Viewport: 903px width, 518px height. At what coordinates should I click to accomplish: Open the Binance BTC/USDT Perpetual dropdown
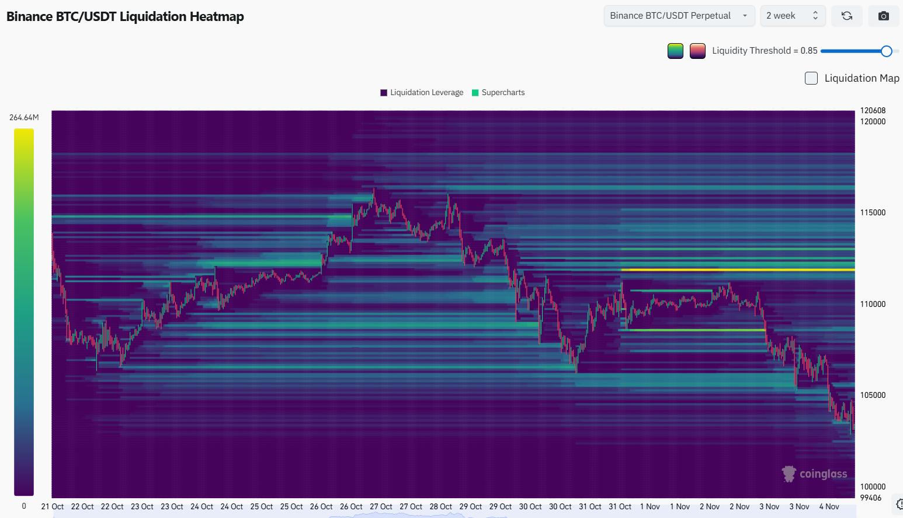coord(679,16)
